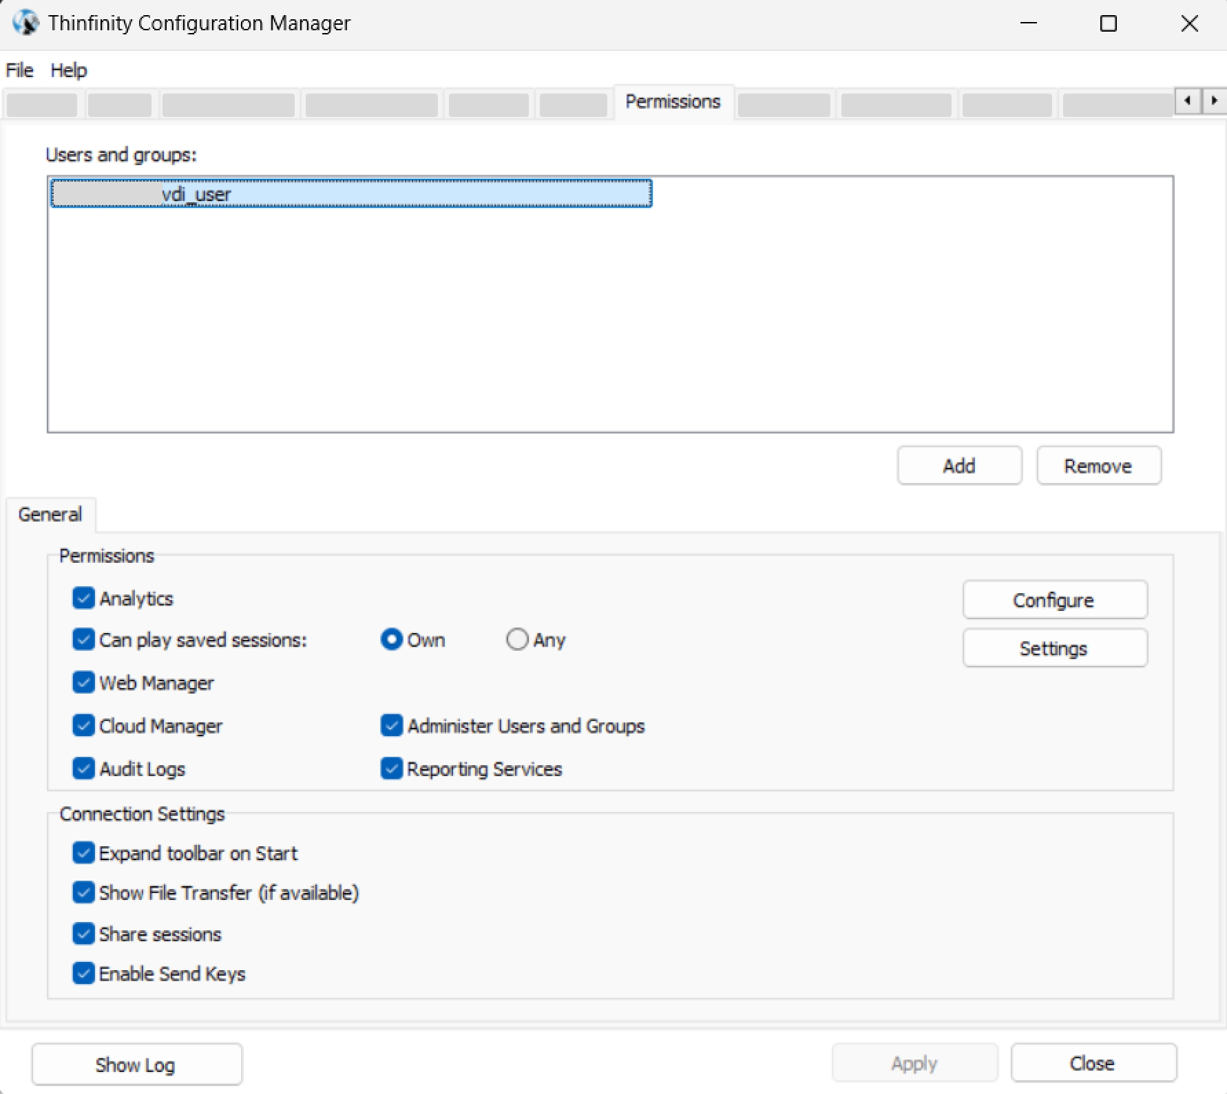Disable Reporting Services checkbox

point(391,768)
